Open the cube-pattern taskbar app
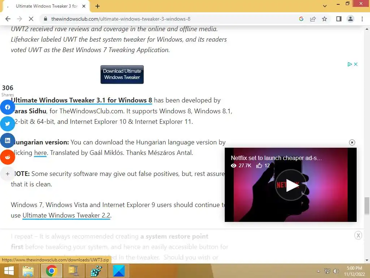Viewport: 370px width, 278px height. pyautogui.click(x=96, y=271)
